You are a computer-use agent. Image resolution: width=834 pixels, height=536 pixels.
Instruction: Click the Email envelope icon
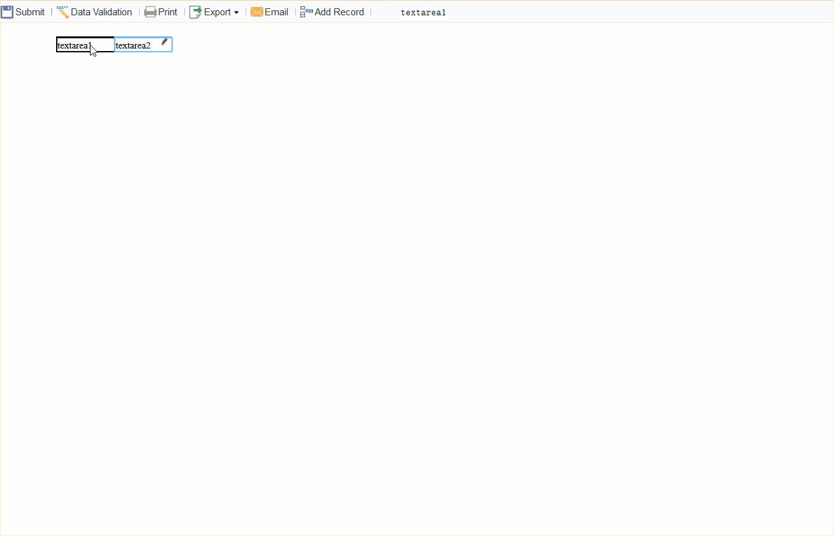point(256,11)
